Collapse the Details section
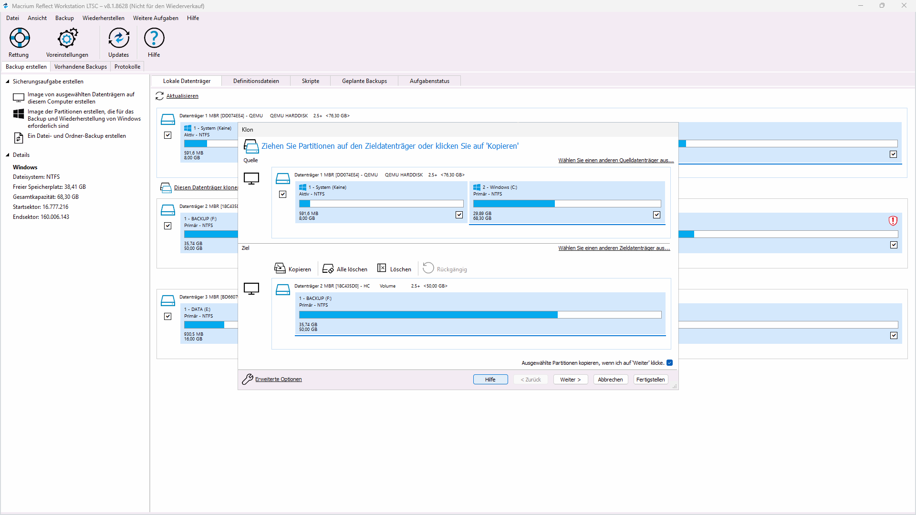The width and height of the screenshot is (916, 515). 8,155
